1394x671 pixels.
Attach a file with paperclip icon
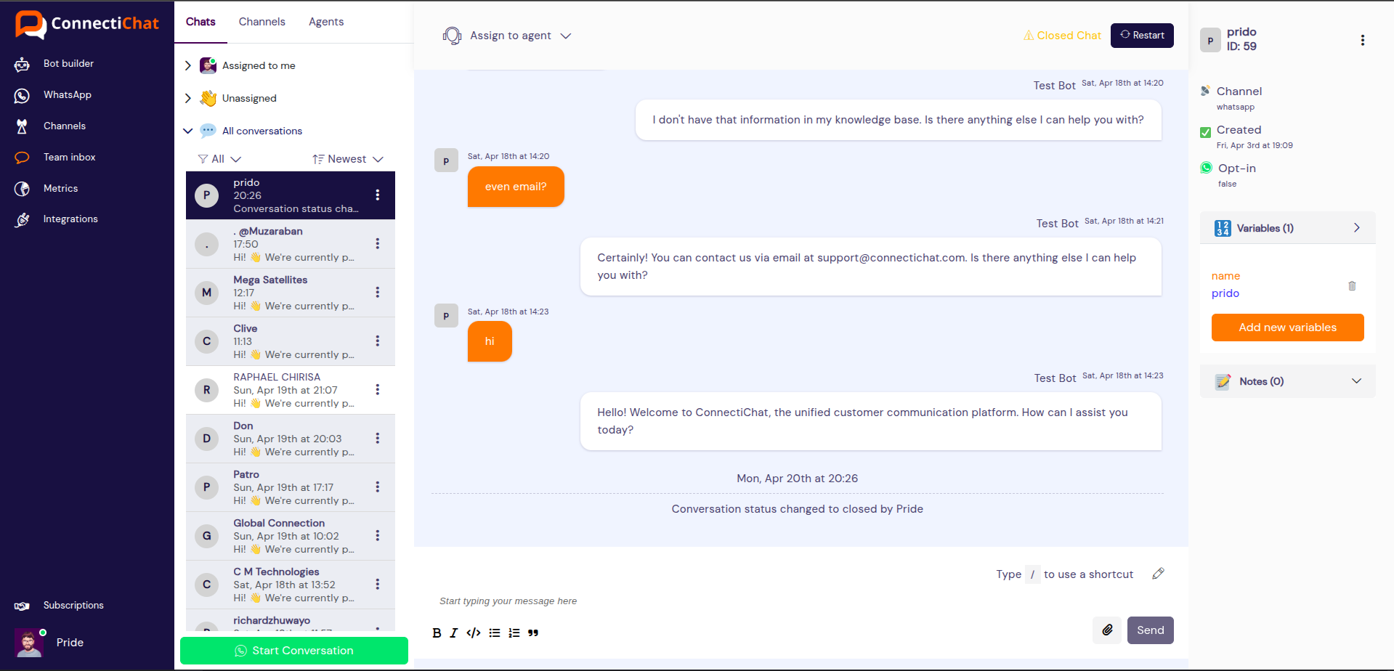(1107, 630)
